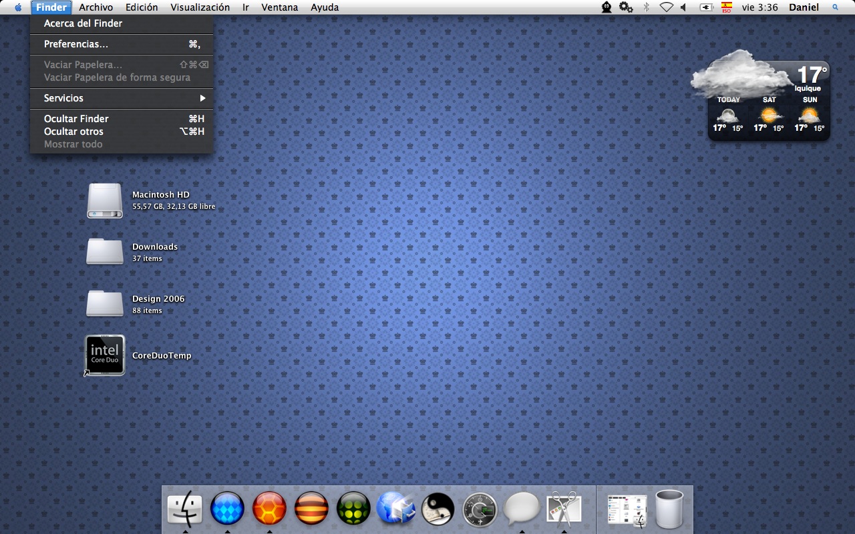Open the Ventana menu
This screenshot has width=855, height=534.
[280, 7]
